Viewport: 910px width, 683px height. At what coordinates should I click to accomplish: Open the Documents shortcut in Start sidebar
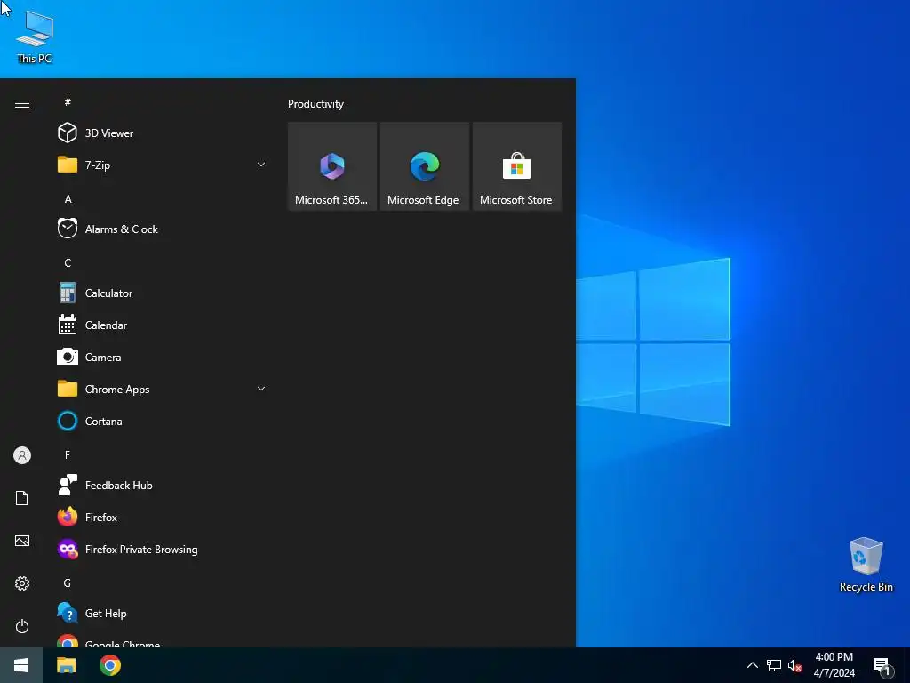[22, 498]
